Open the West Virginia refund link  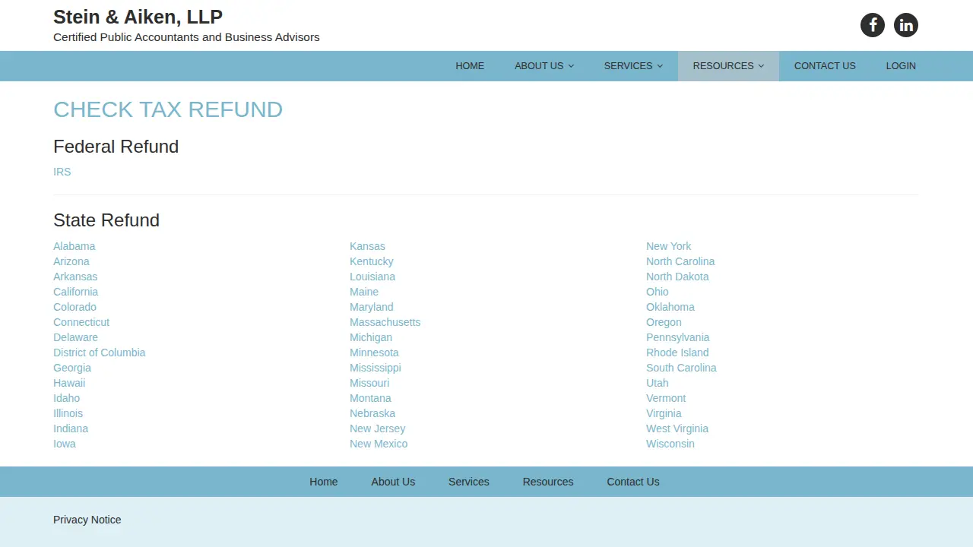tap(677, 428)
